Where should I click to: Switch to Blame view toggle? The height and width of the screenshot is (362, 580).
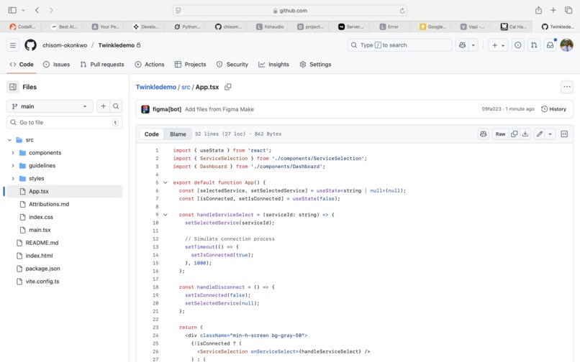(178, 134)
